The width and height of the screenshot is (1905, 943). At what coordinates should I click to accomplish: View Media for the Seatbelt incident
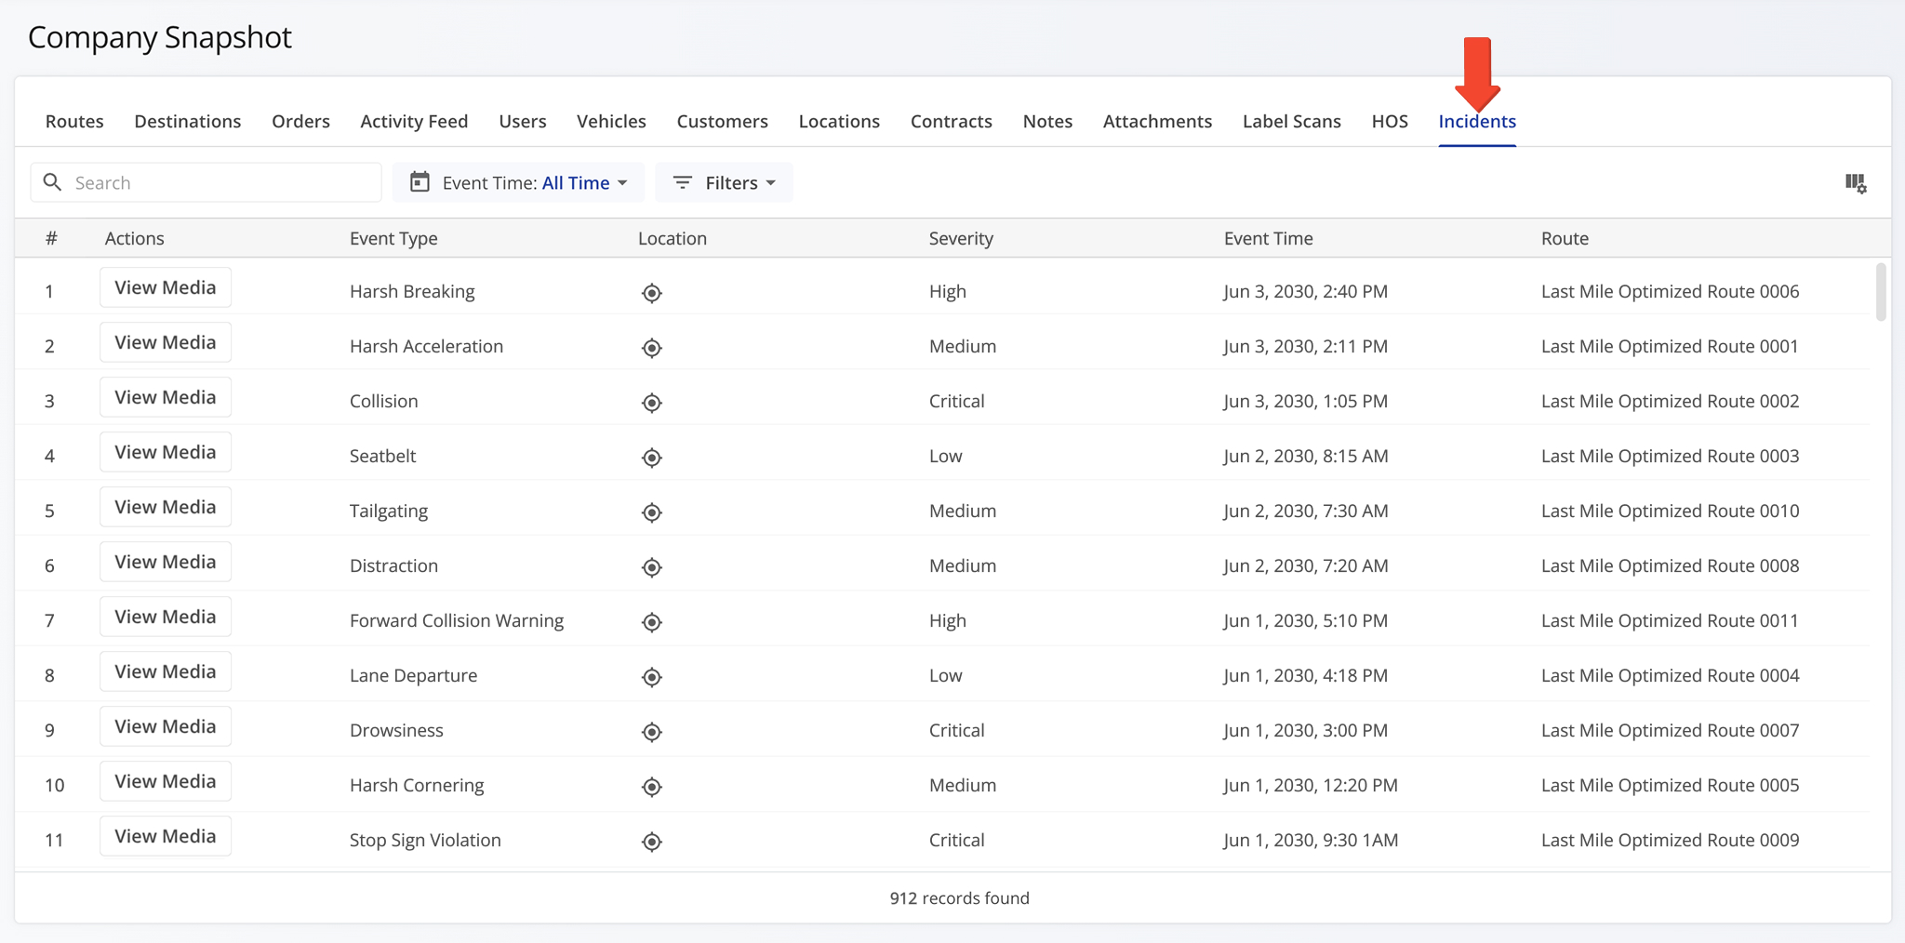click(x=166, y=452)
